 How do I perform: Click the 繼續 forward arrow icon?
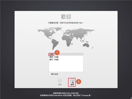click(72, 81)
